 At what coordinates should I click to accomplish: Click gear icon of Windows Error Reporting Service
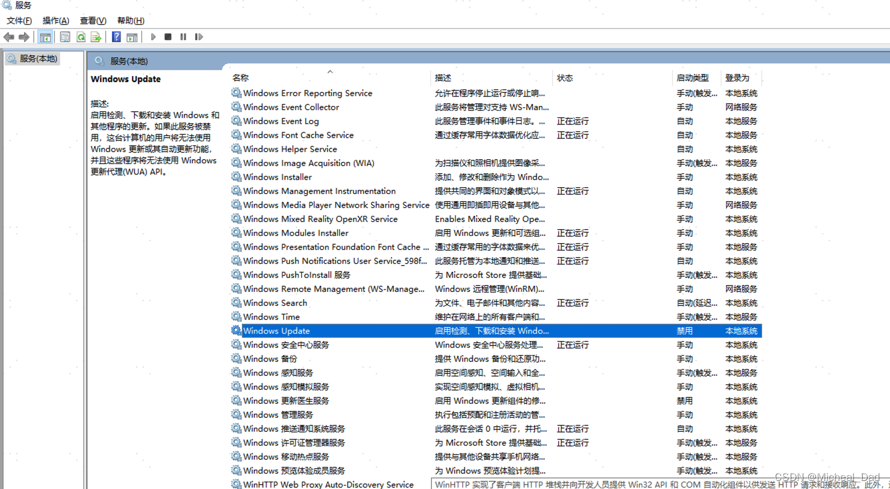[x=236, y=93]
